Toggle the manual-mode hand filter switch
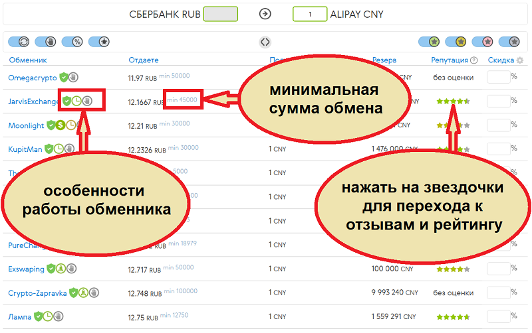Screen dimensions: 532x333 pyautogui.click(x=45, y=42)
